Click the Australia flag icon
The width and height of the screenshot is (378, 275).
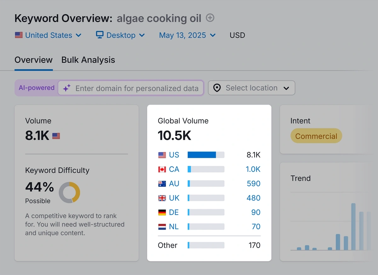point(162,184)
